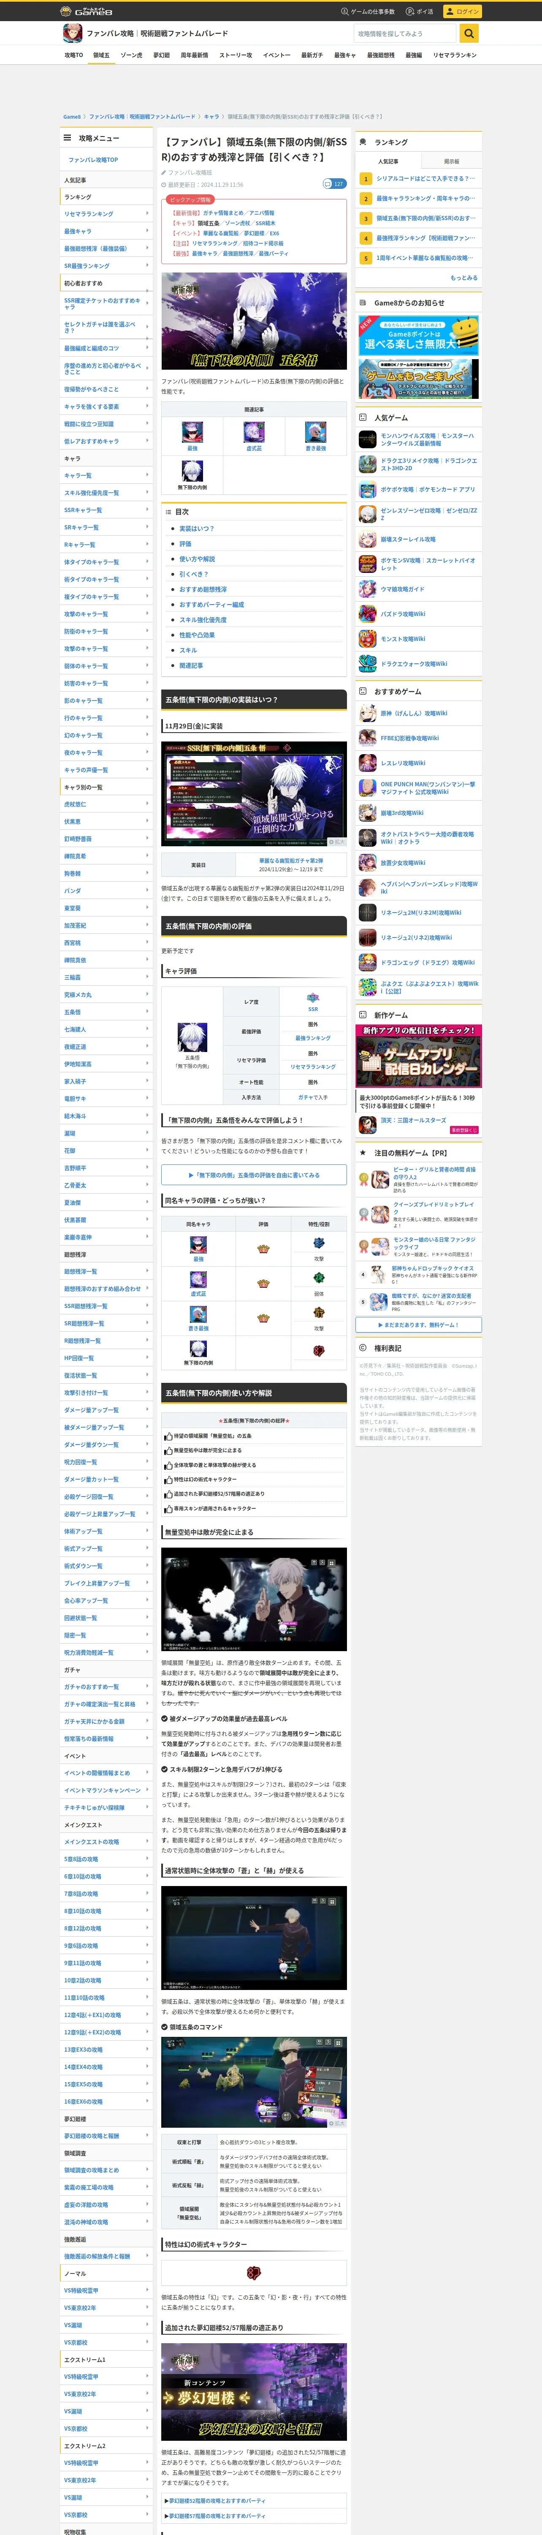Jump to スキル強化優先度 in table of contents
Image resolution: width=542 pixels, height=2535 pixels.
[x=203, y=620]
